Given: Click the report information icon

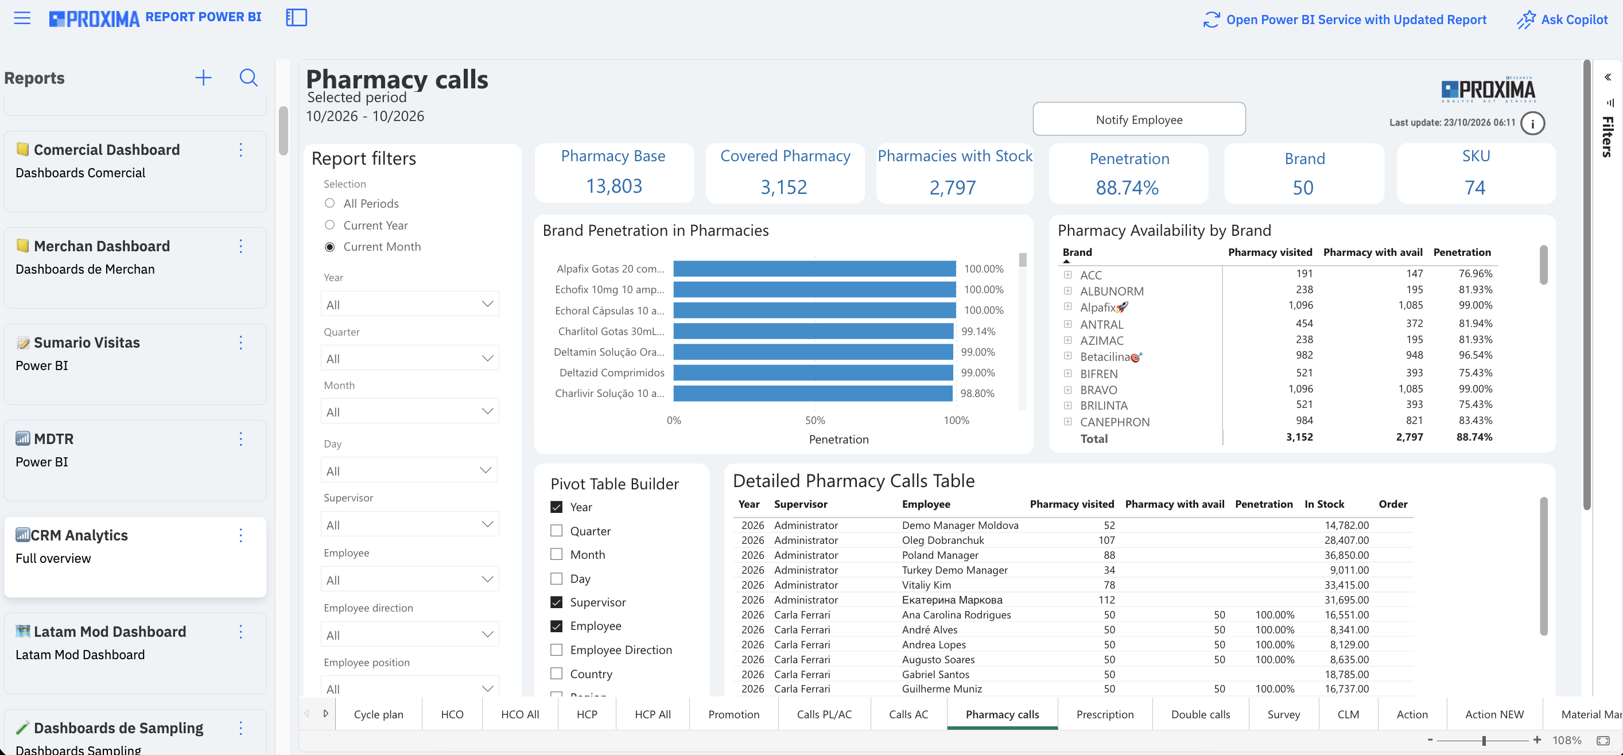Looking at the screenshot, I should [x=1532, y=123].
